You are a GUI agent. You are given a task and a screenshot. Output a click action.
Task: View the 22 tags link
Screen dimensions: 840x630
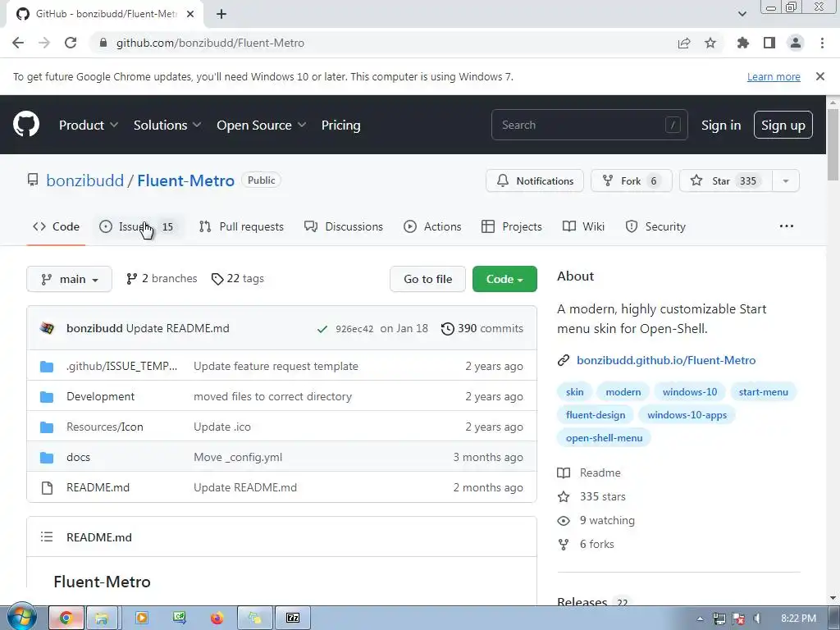(237, 279)
